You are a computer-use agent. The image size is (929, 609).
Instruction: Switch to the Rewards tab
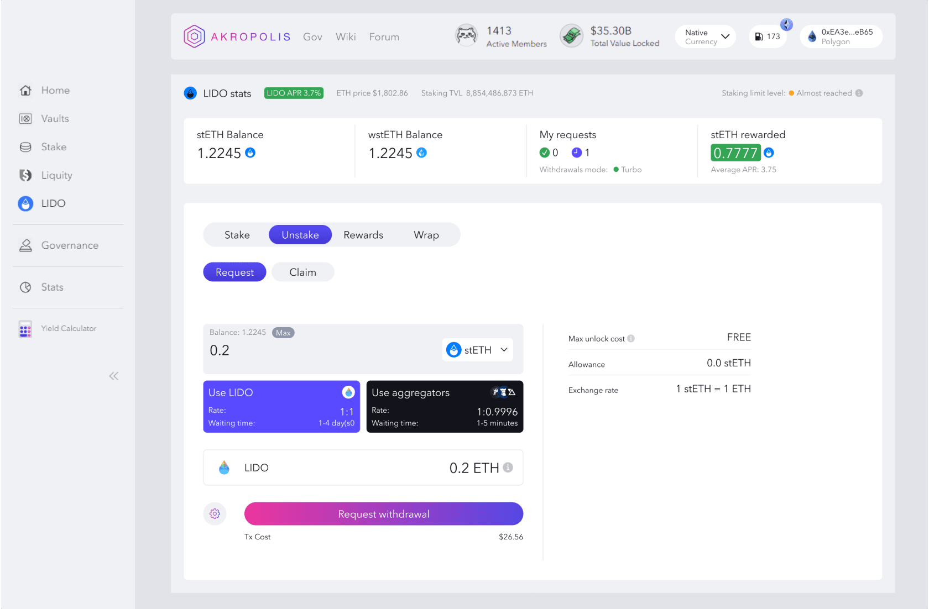(x=363, y=235)
